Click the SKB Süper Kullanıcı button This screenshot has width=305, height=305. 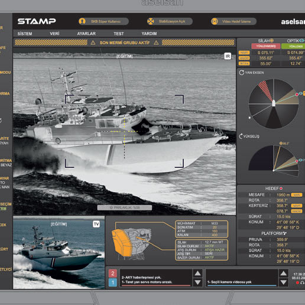[103, 21]
